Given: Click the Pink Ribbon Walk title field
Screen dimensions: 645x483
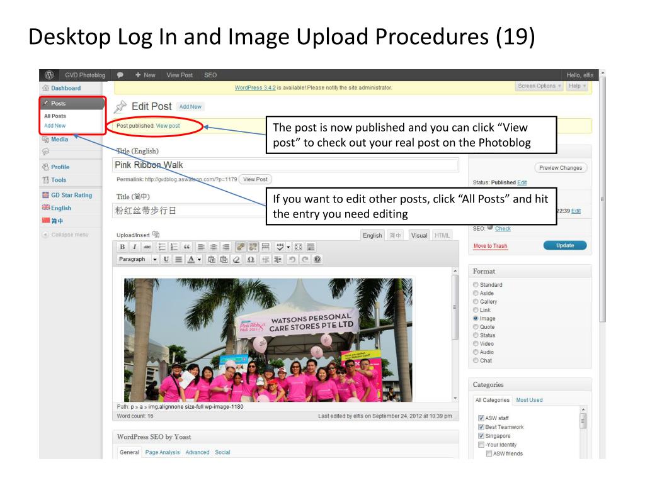Looking at the screenshot, I should pyautogui.click(x=285, y=165).
